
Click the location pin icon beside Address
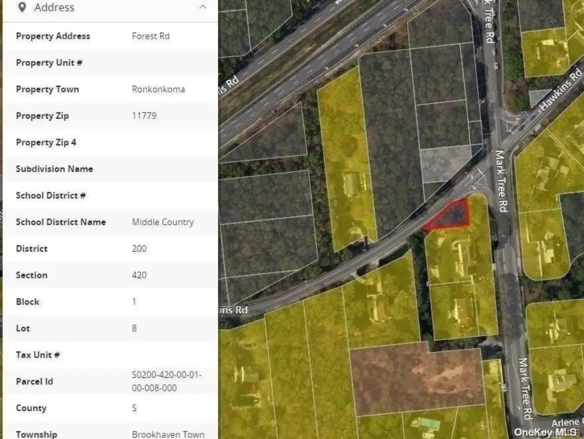[x=22, y=7]
